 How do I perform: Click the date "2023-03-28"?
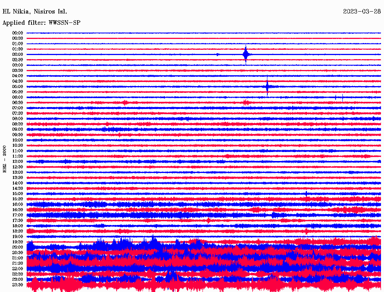[362, 11]
